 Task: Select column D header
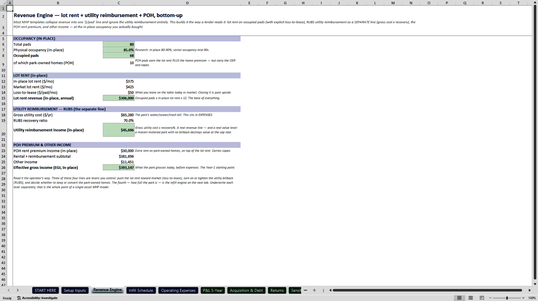tap(187, 3)
